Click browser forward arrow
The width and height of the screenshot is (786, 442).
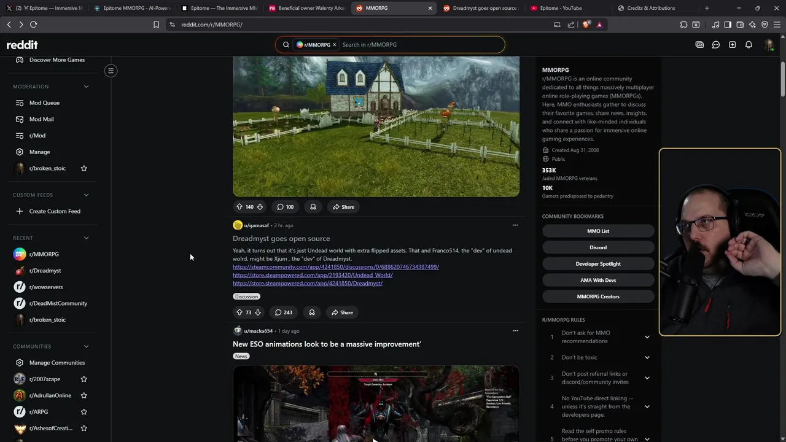(21, 25)
